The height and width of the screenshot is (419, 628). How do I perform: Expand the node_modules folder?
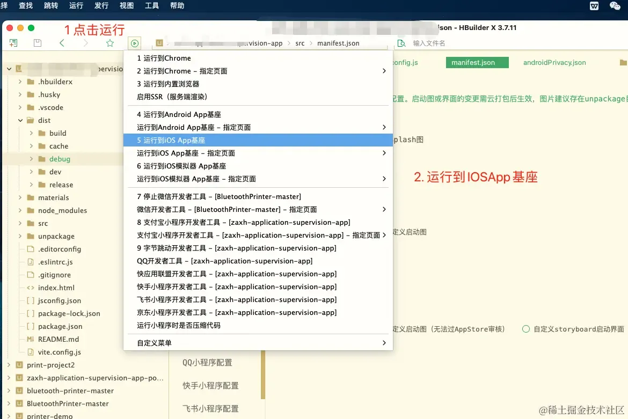tap(20, 210)
